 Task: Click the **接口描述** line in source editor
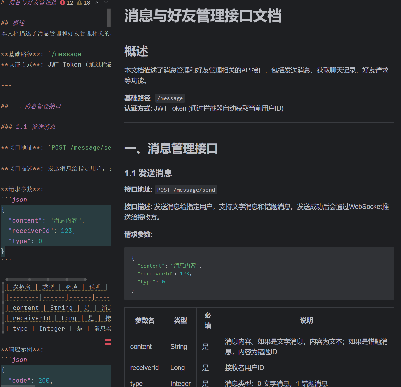point(56,168)
